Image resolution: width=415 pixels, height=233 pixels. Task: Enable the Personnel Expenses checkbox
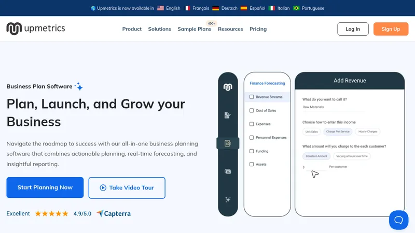[x=252, y=138]
